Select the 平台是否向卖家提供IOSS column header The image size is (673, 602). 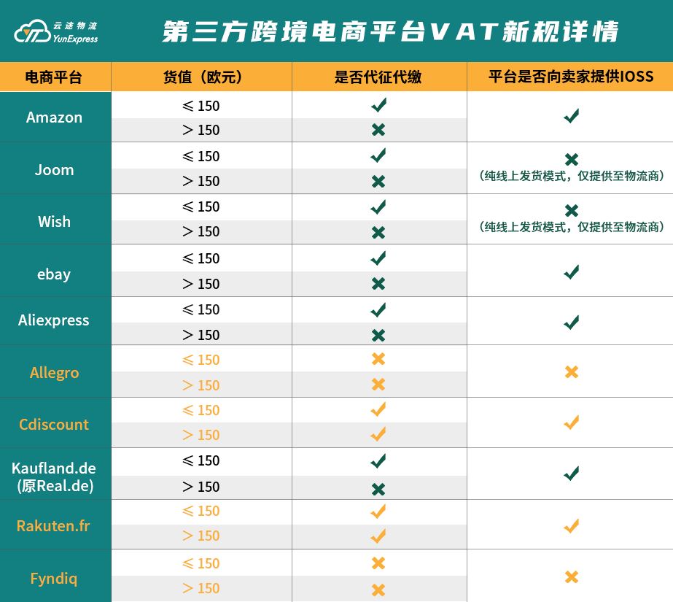pos(571,77)
